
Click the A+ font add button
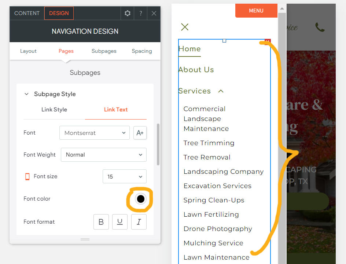[x=140, y=133]
